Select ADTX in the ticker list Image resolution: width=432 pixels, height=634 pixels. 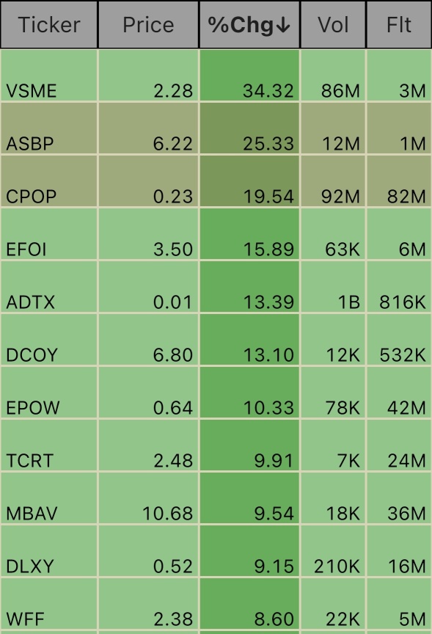tap(30, 302)
